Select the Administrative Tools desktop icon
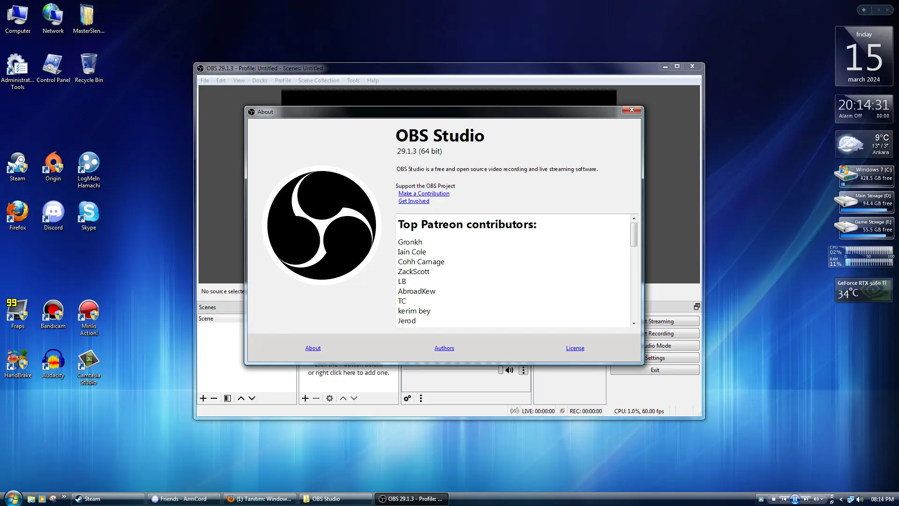Screen dimensions: 899x506 (x=17, y=72)
